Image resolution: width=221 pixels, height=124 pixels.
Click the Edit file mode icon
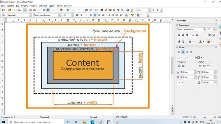(x=25, y=10)
